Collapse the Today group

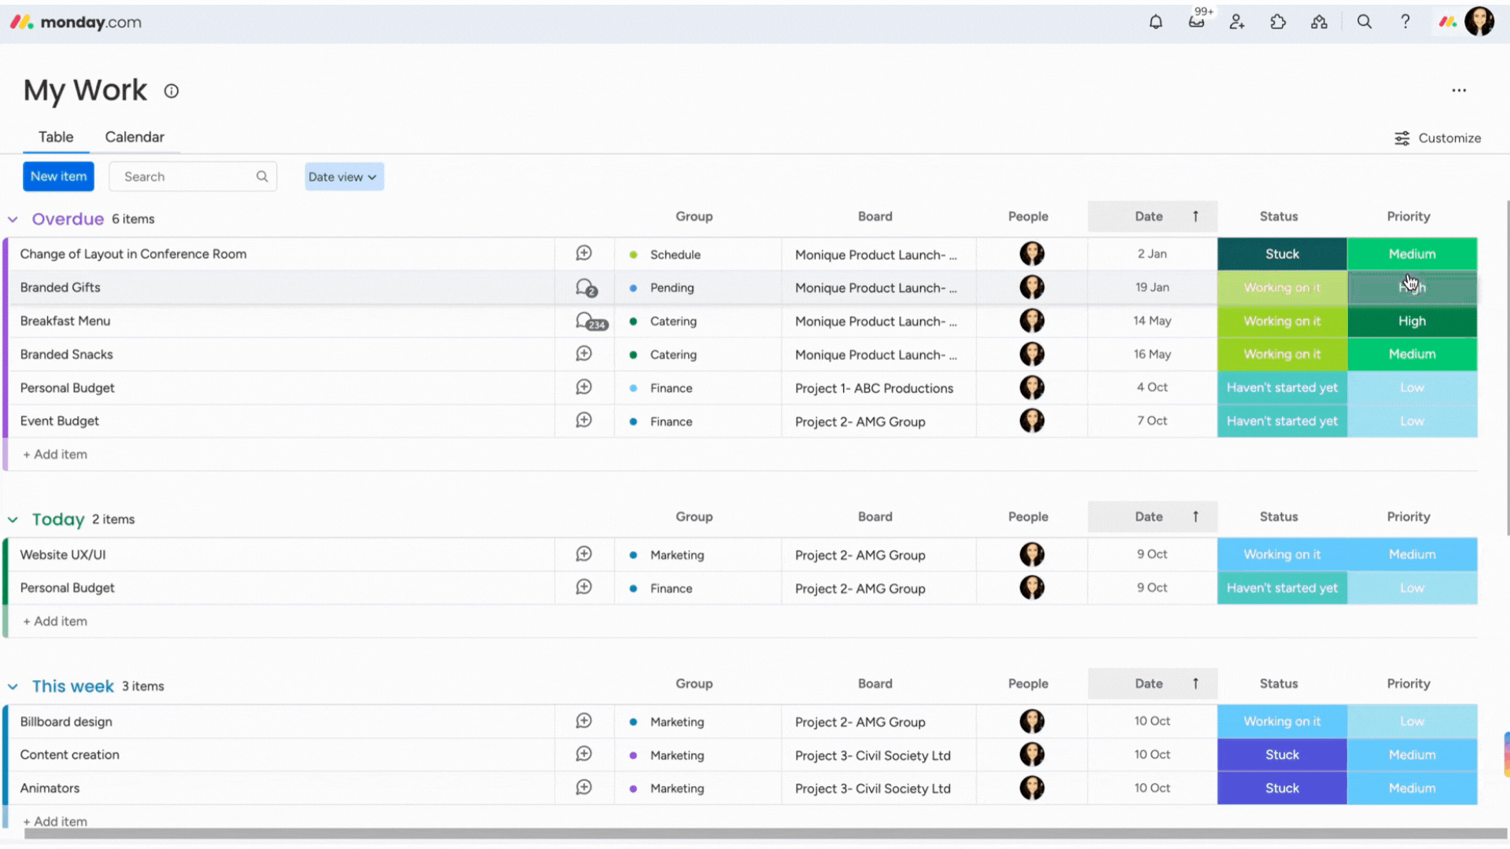pos(13,519)
